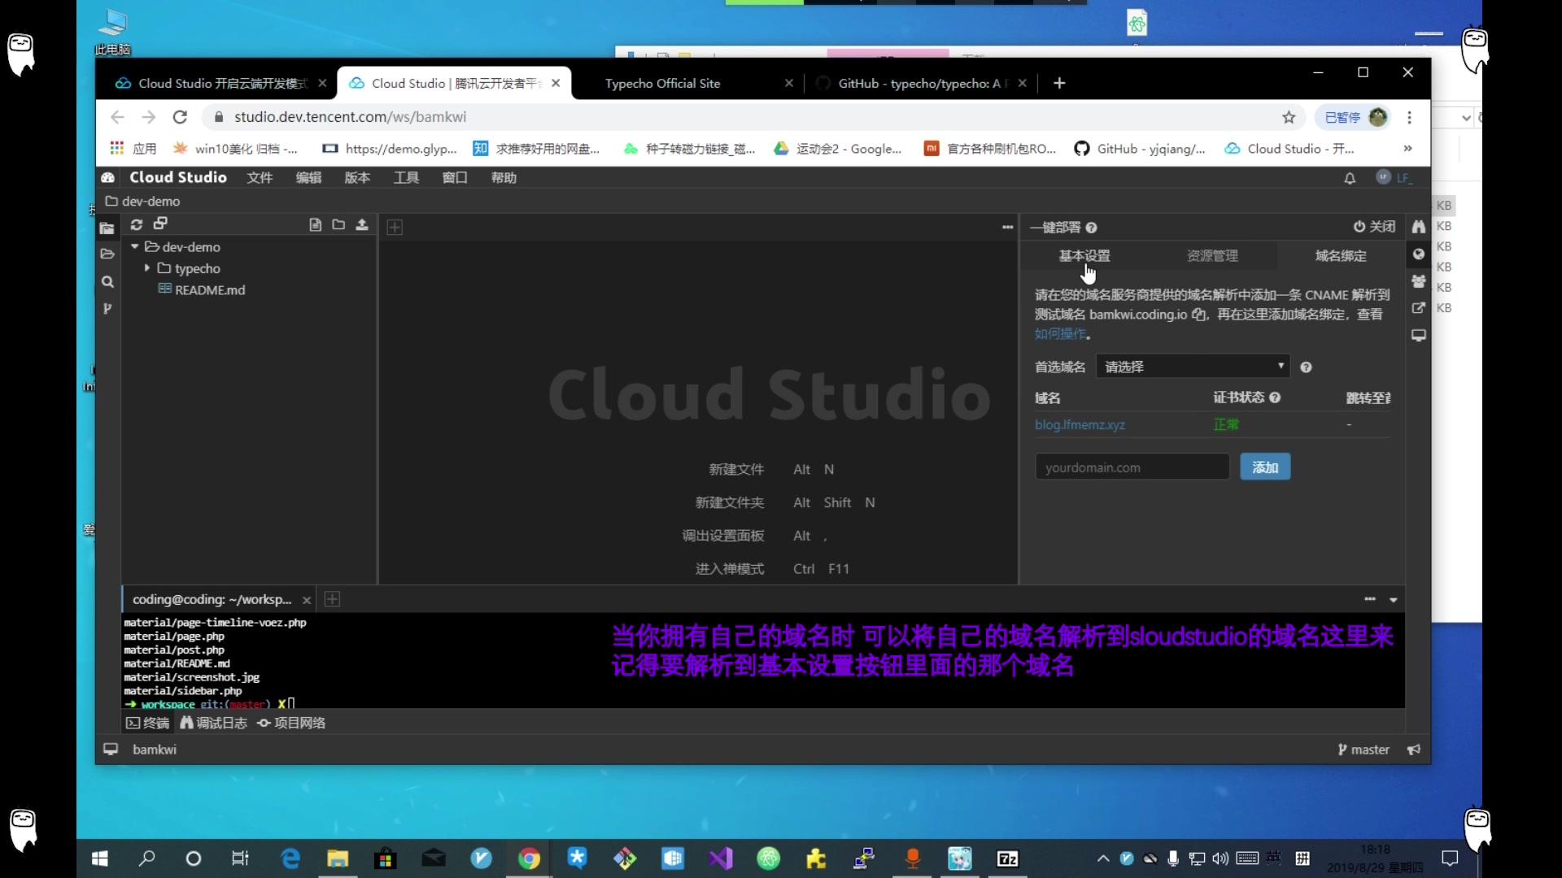Screen dimensions: 1562x878
Task: Open the 工具 menu
Action: [406, 177]
